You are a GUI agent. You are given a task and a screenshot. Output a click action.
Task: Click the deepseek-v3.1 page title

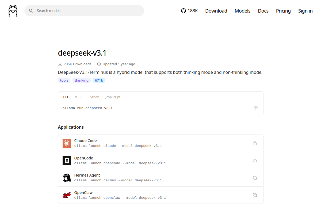pyautogui.click(x=82, y=53)
